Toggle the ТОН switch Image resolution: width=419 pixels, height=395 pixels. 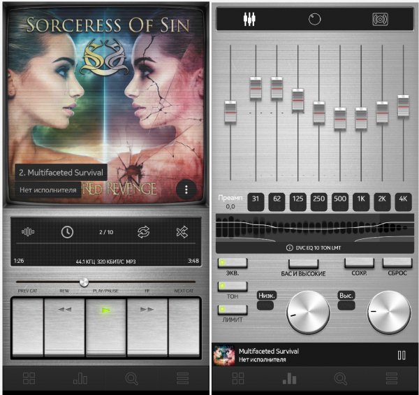tap(233, 287)
